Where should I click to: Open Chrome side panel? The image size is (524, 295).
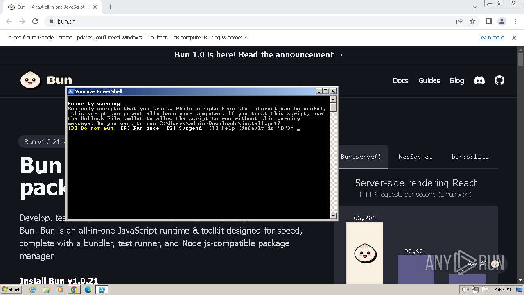[x=488, y=21]
